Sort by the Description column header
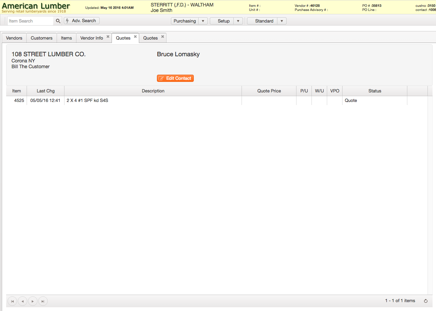Image resolution: width=436 pixels, height=311 pixels. click(153, 91)
